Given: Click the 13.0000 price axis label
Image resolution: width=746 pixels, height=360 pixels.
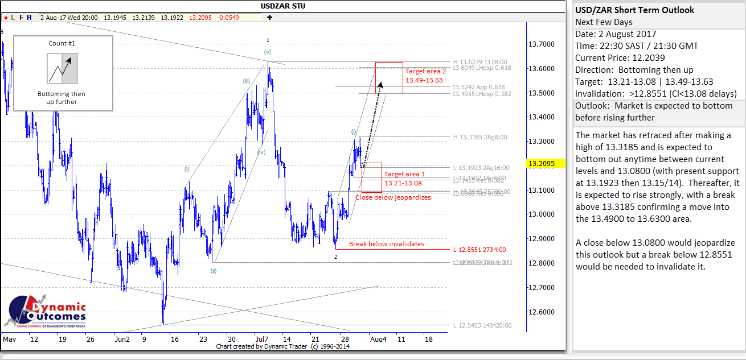Looking at the screenshot, I should pyautogui.click(x=541, y=214).
